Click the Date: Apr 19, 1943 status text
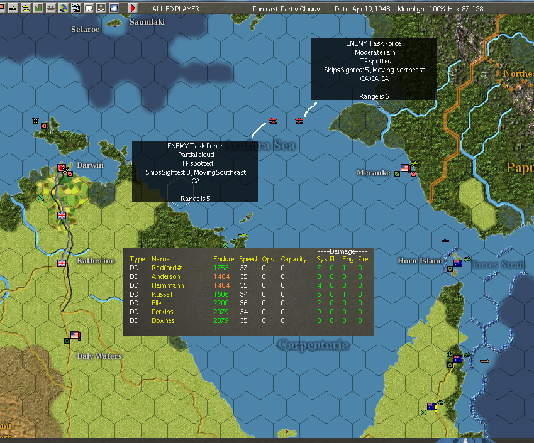 click(x=362, y=9)
